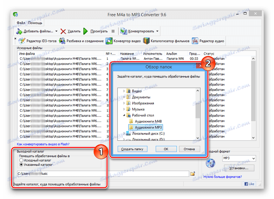Click the 'Палата №6' album cell

(175, 59)
